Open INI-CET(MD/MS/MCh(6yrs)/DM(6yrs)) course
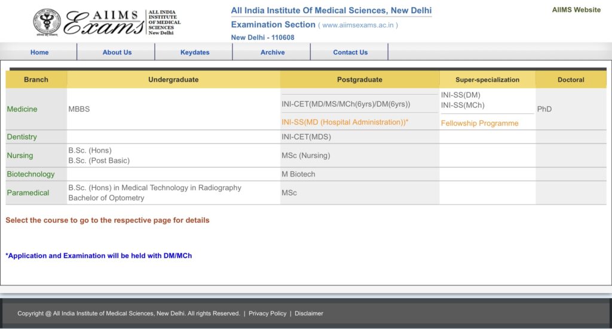612x329 pixels. [346, 104]
